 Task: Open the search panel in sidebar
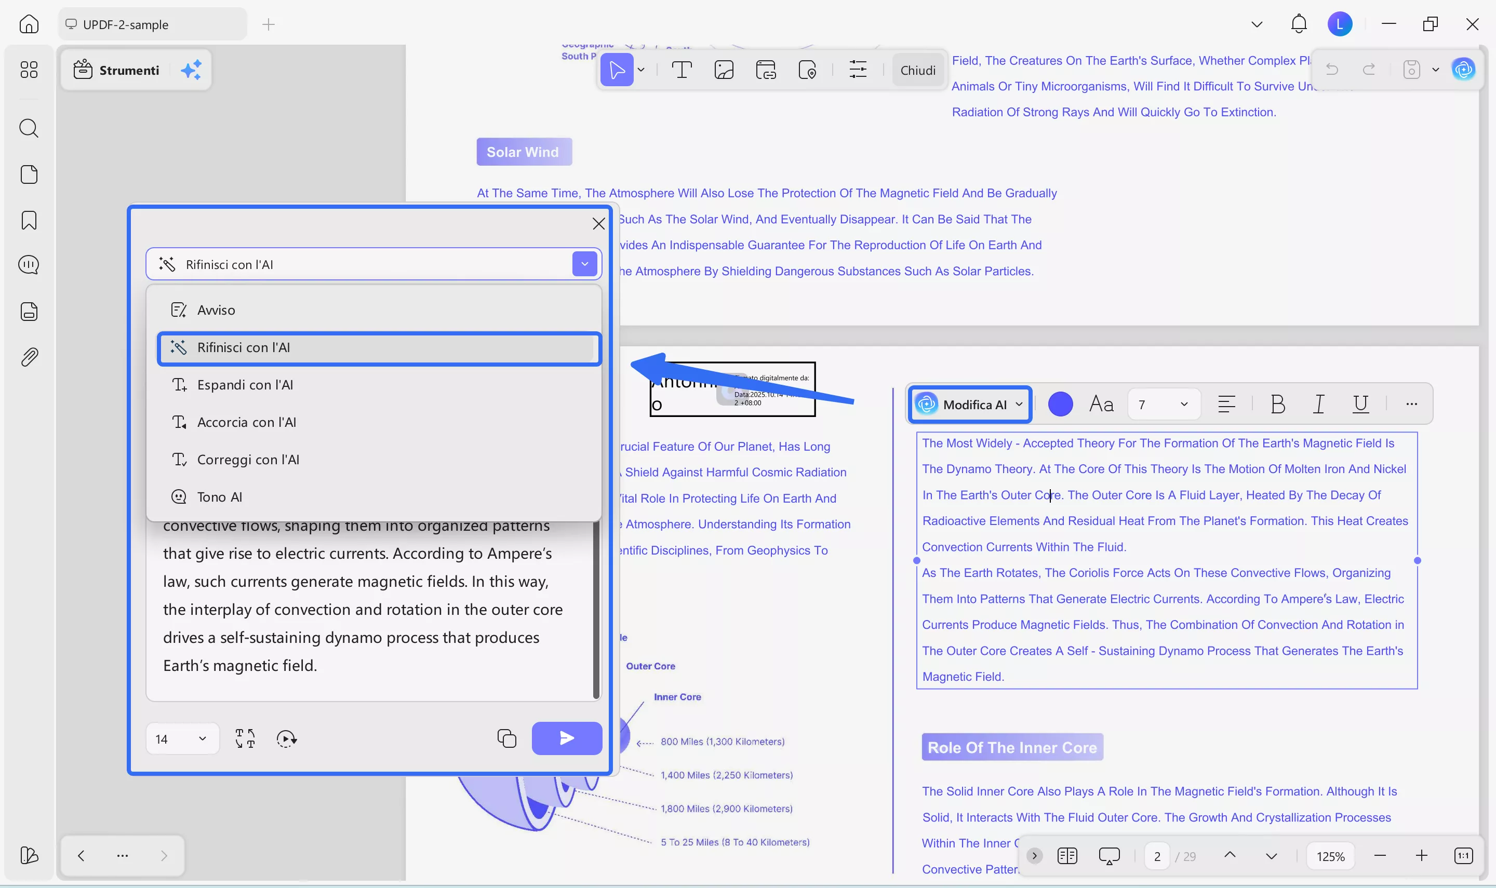(x=29, y=128)
